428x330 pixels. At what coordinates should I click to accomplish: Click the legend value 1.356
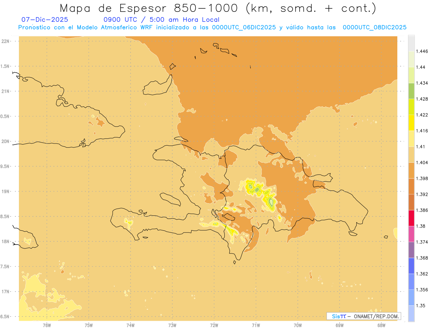(x=423, y=290)
